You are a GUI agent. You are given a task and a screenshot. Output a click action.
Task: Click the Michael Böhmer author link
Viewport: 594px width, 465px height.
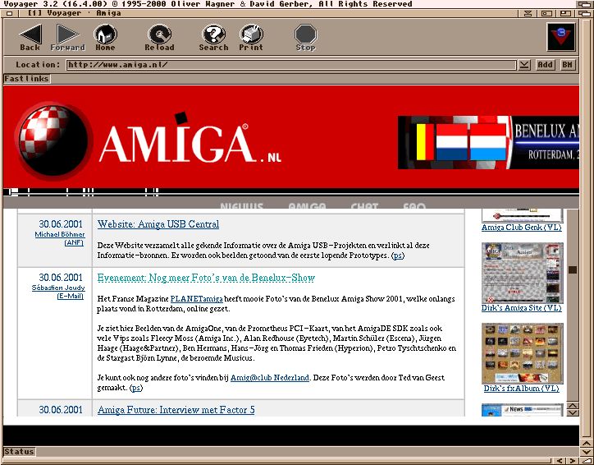coord(60,234)
